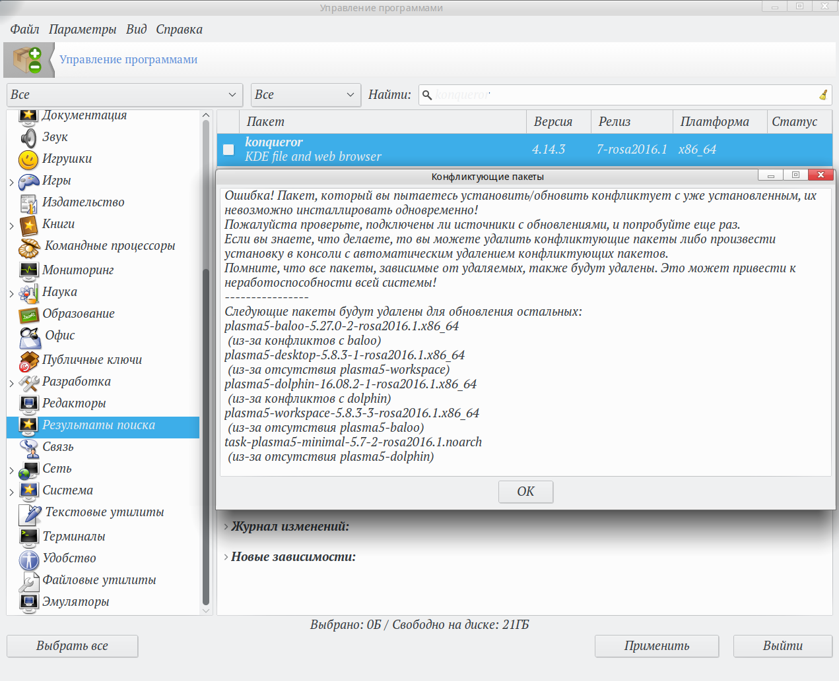The image size is (839, 681).
Task: Click the search magnifier icon
Action: point(427,95)
